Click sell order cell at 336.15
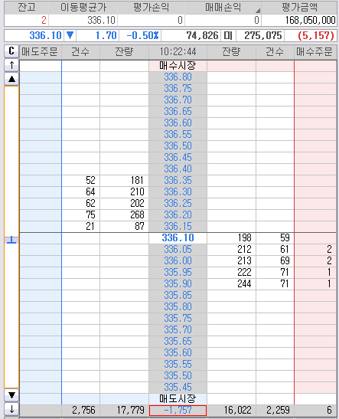 click(x=41, y=226)
